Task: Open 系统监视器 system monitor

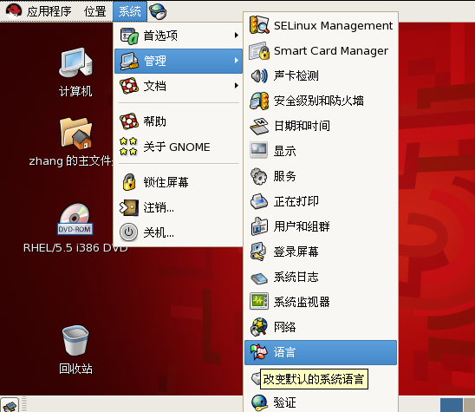Action: (321, 302)
